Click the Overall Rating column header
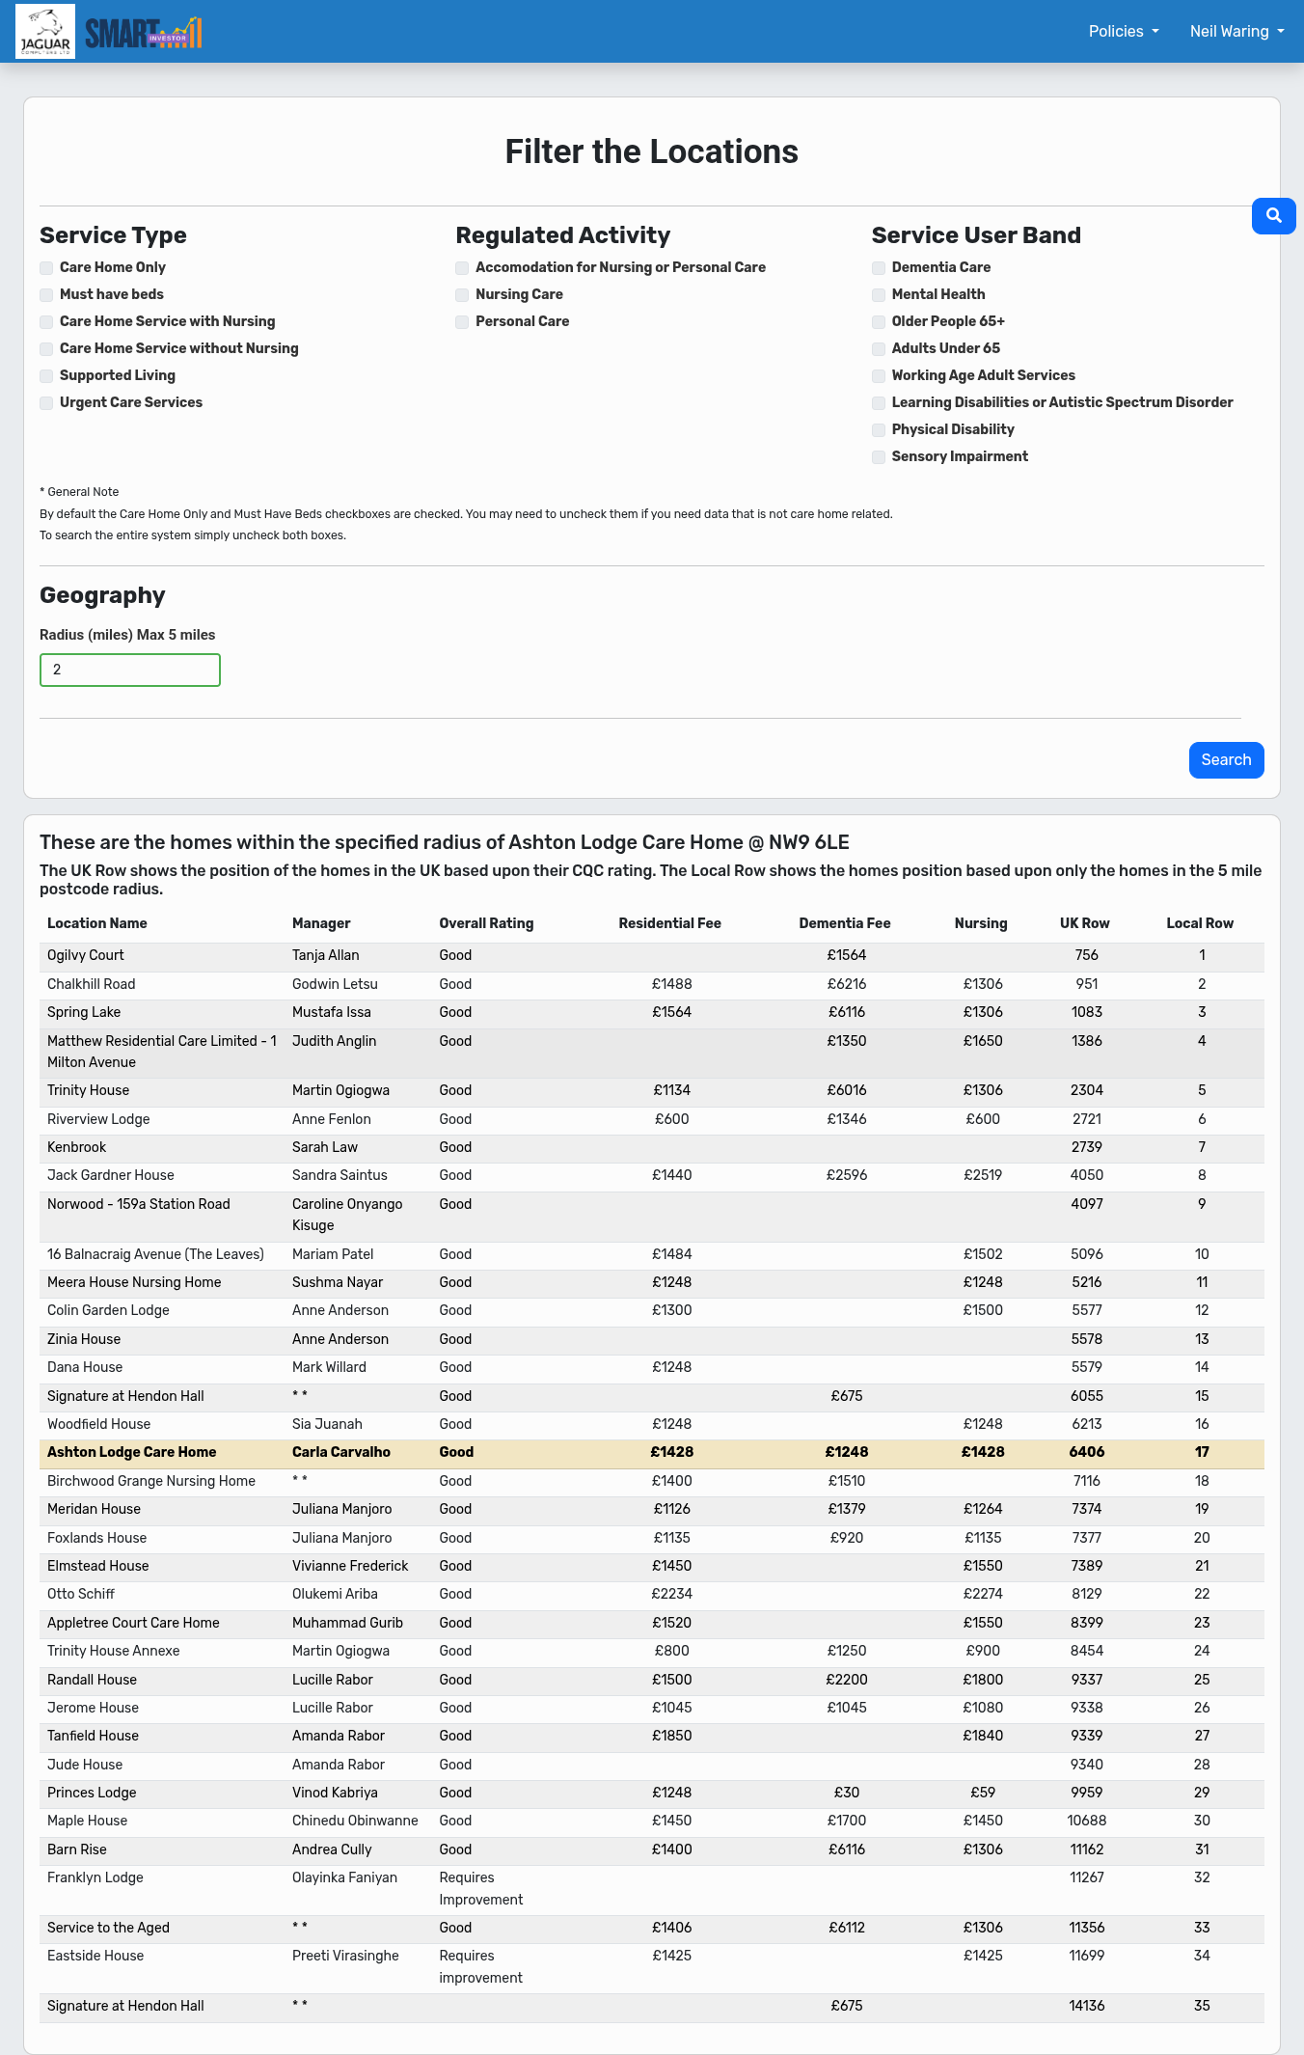Viewport: 1304px width, 2055px height. click(x=486, y=923)
